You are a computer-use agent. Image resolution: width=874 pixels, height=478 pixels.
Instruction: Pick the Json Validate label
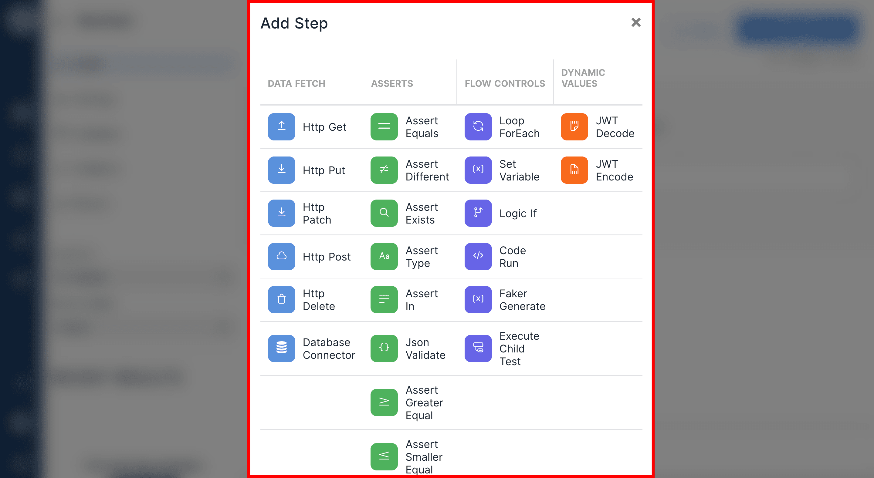tap(425, 348)
